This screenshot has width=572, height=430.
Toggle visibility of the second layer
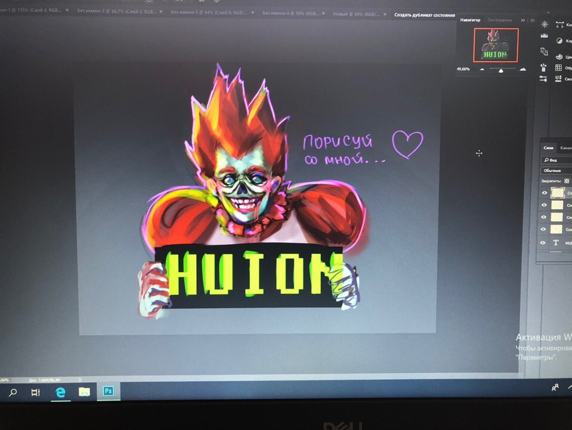[x=544, y=205]
